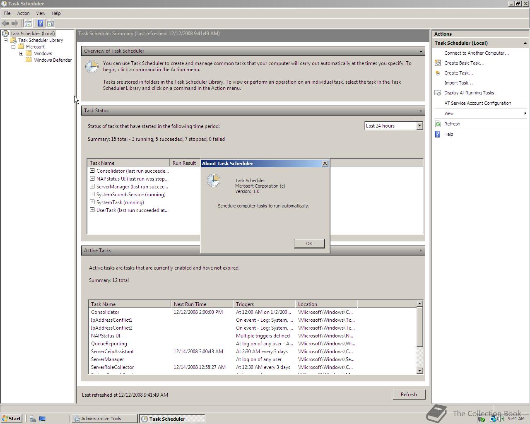Click Create Basic Task action
530x424 pixels.
tap(464, 63)
